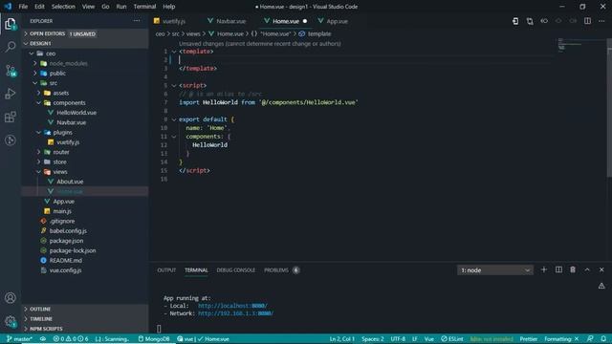
Task: Open the localhost:8080 link in terminal
Action: [232, 306]
